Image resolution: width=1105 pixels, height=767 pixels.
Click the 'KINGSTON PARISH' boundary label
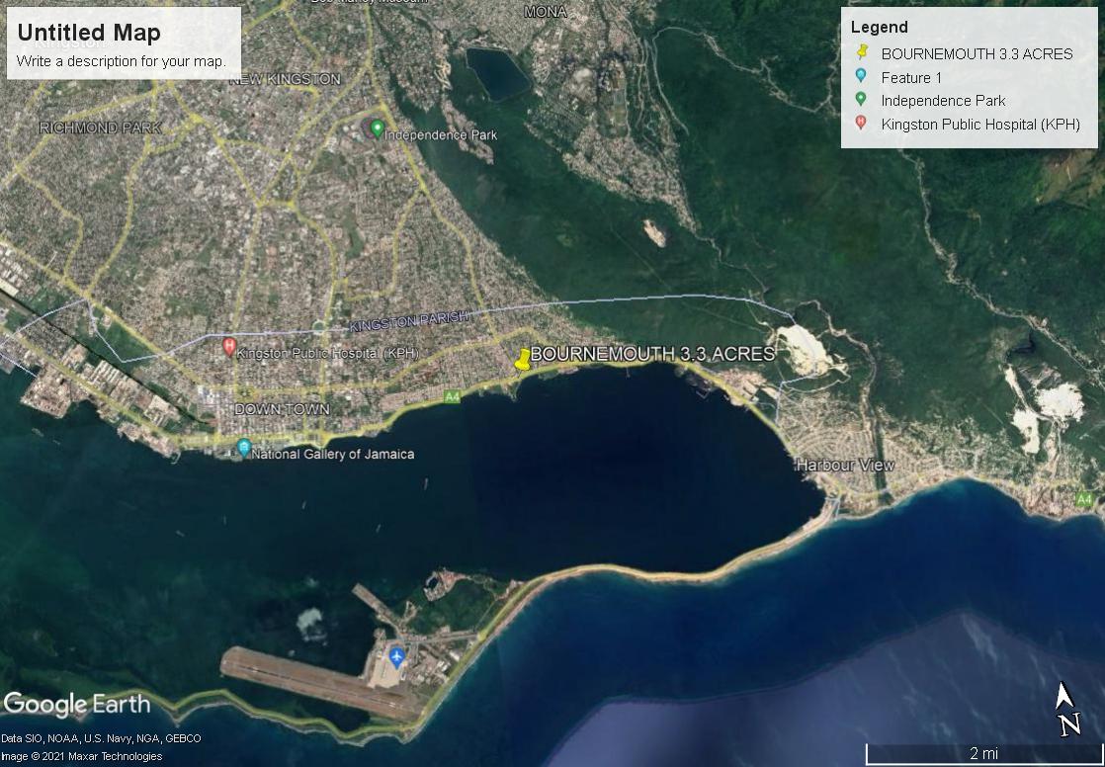[409, 321]
